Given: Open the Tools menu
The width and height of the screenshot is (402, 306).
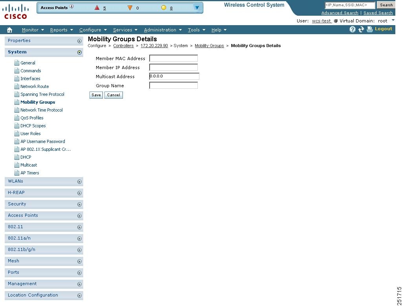Looking at the screenshot, I should point(194,29).
